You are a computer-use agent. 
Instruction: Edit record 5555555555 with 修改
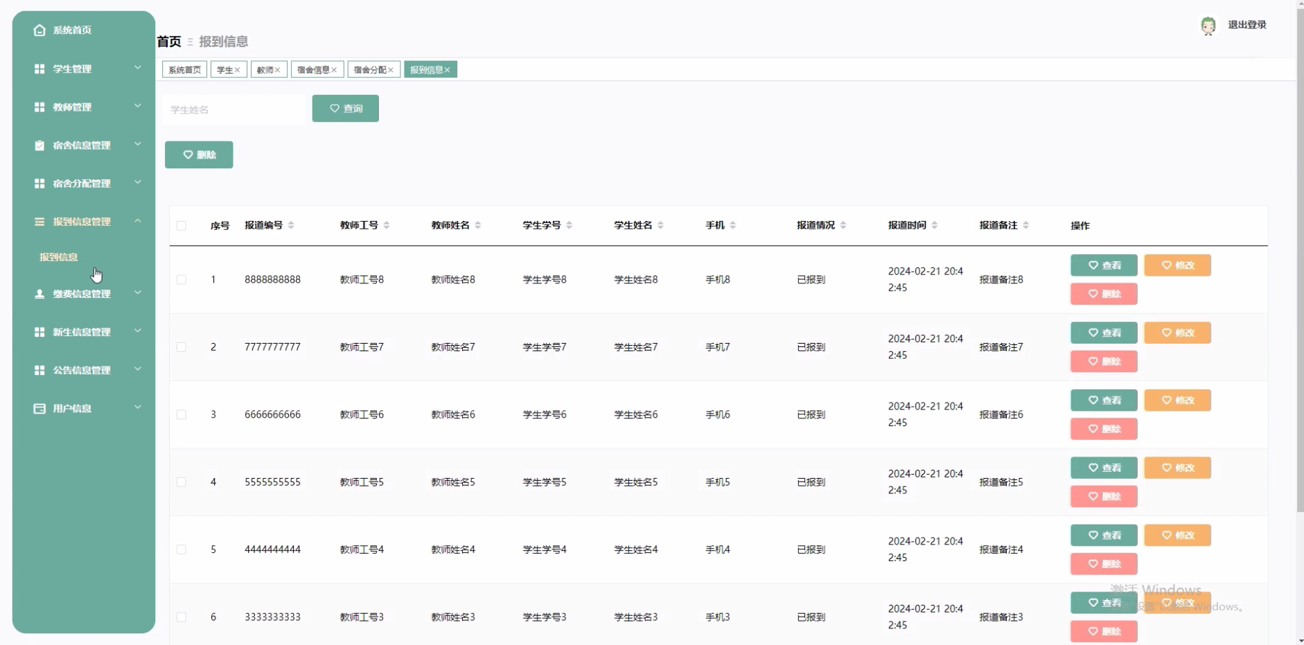tap(1177, 468)
